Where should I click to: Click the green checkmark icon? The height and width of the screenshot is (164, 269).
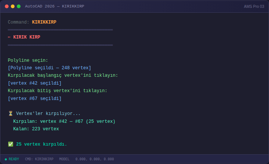click(x=10, y=144)
